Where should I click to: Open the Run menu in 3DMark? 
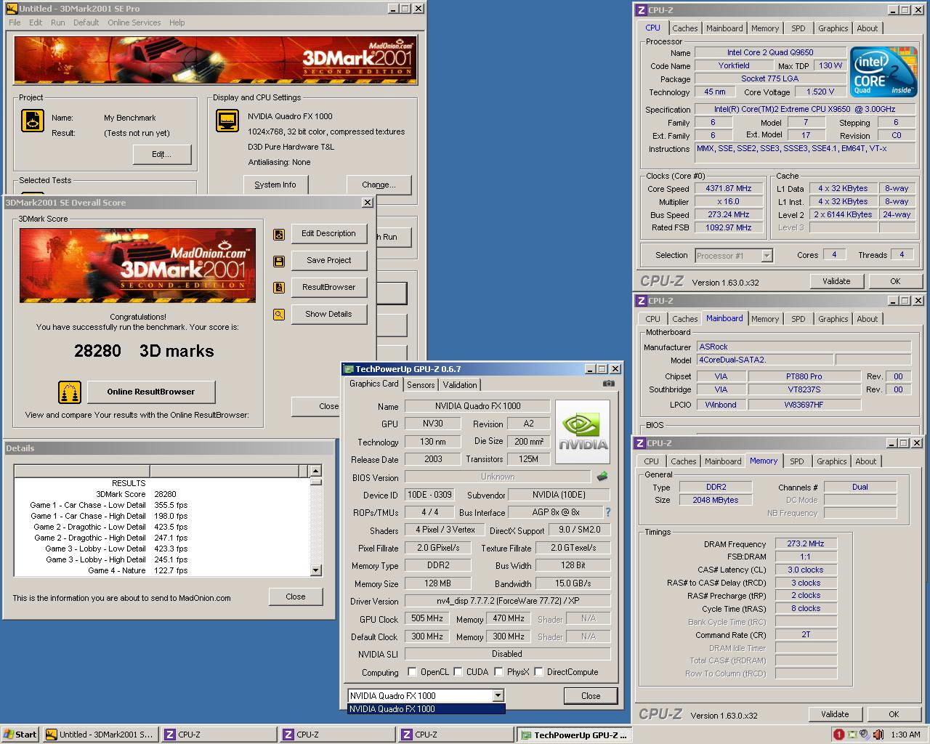tap(58, 23)
